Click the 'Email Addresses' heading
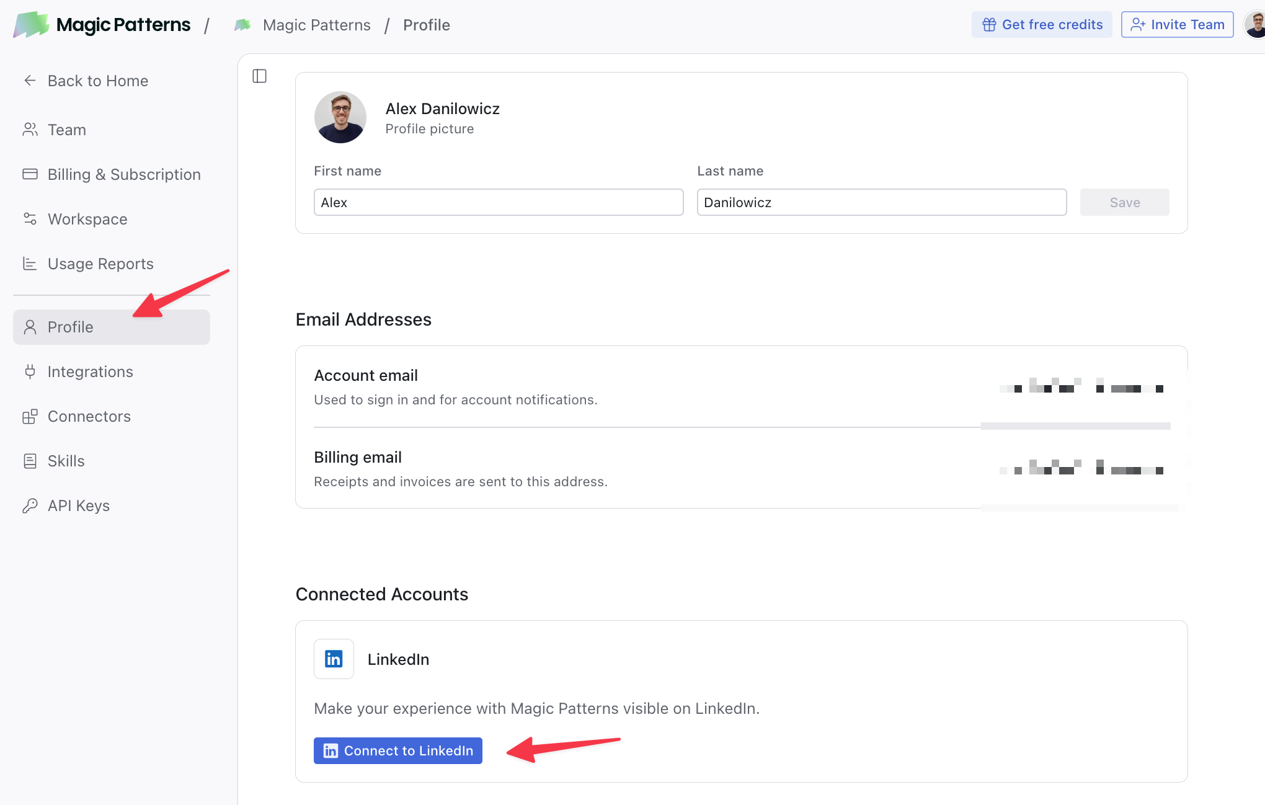1265x805 pixels. [x=363, y=319]
